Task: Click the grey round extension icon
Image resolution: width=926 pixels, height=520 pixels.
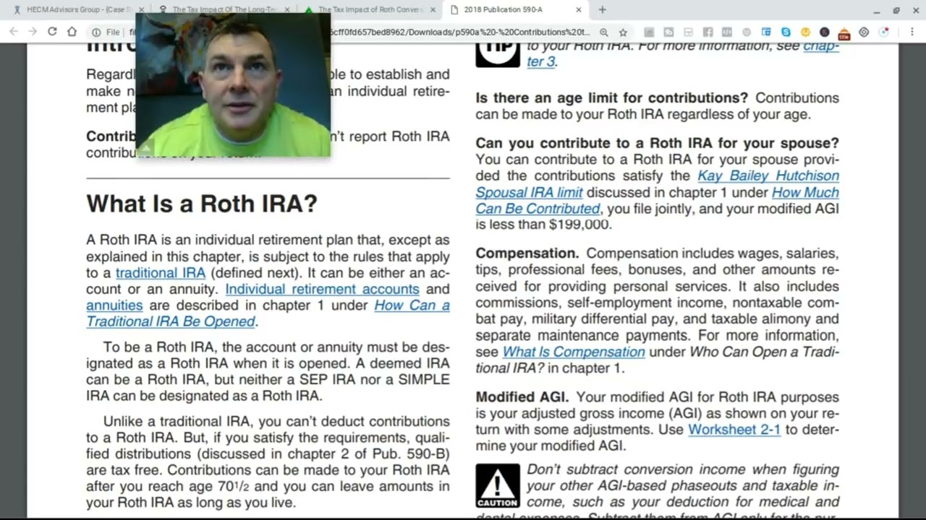Action: click(747, 32)
